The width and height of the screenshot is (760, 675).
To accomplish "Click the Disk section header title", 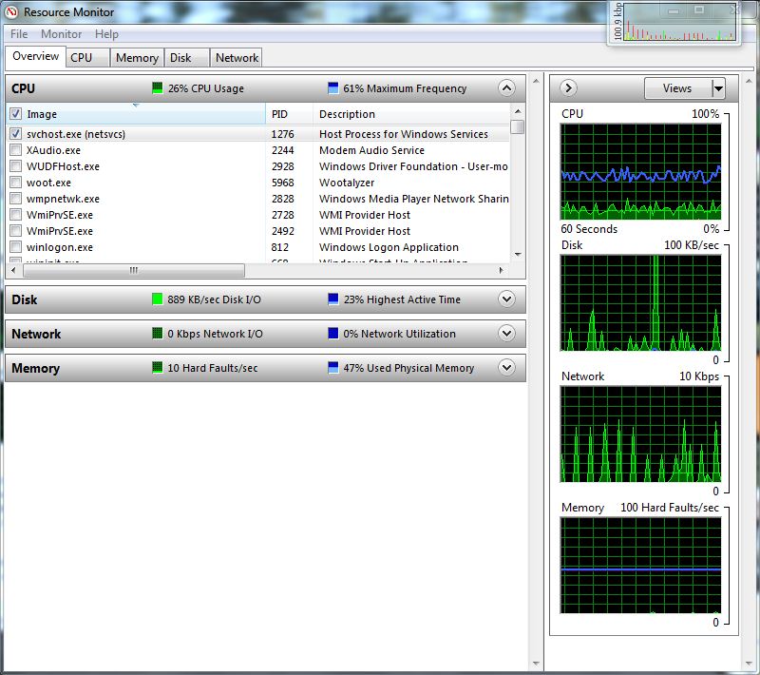I will (x=25, y=299).
